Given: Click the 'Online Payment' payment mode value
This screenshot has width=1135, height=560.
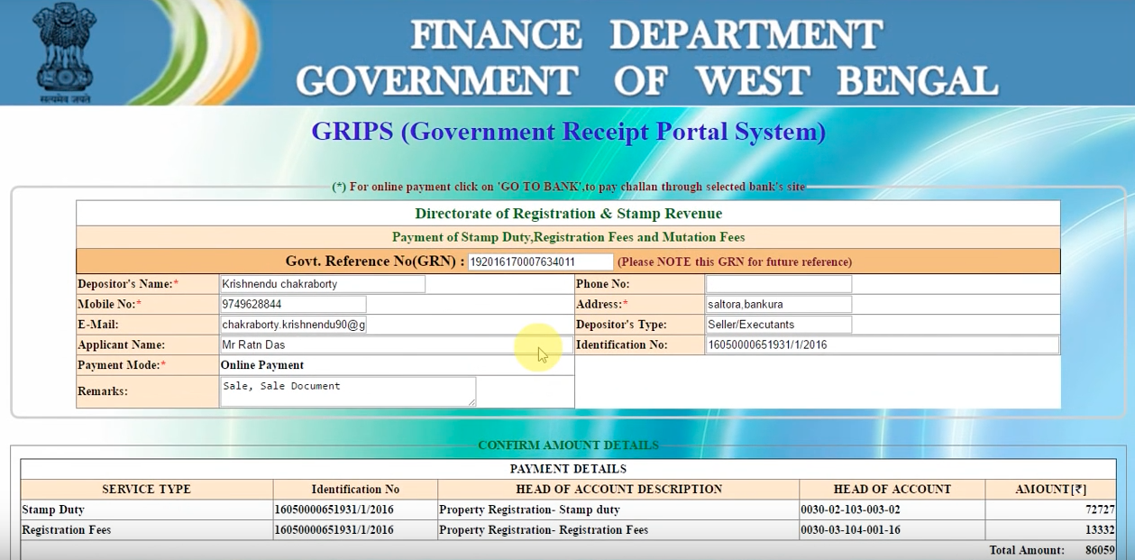Looking at the screenshot, I should [x=262, y=365].
